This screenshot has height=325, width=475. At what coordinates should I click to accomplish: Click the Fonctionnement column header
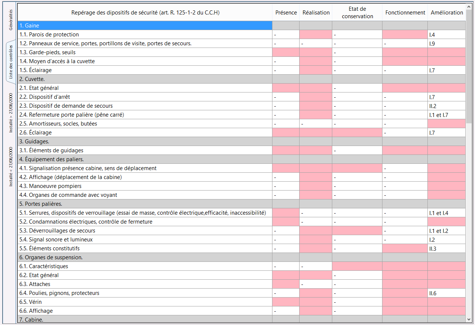point(405,13)
